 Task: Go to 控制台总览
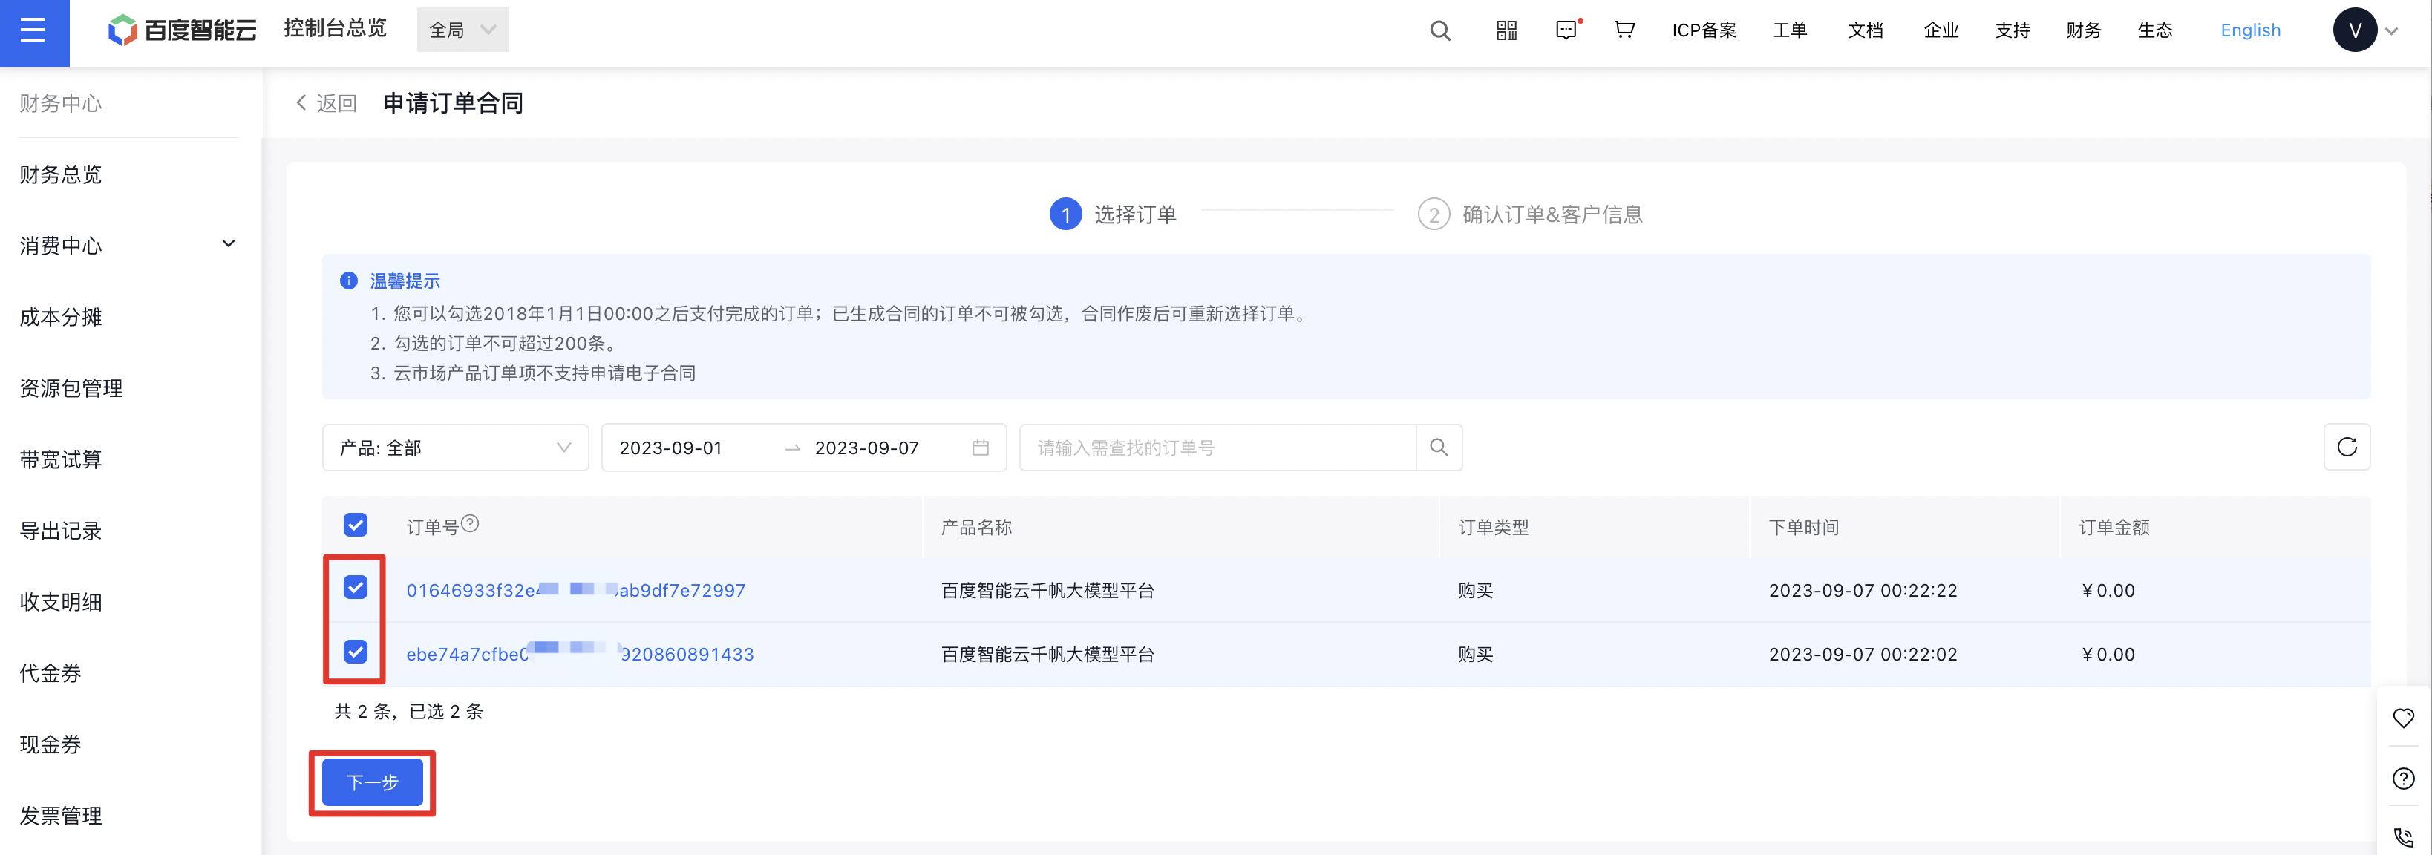tap(335, 28)
